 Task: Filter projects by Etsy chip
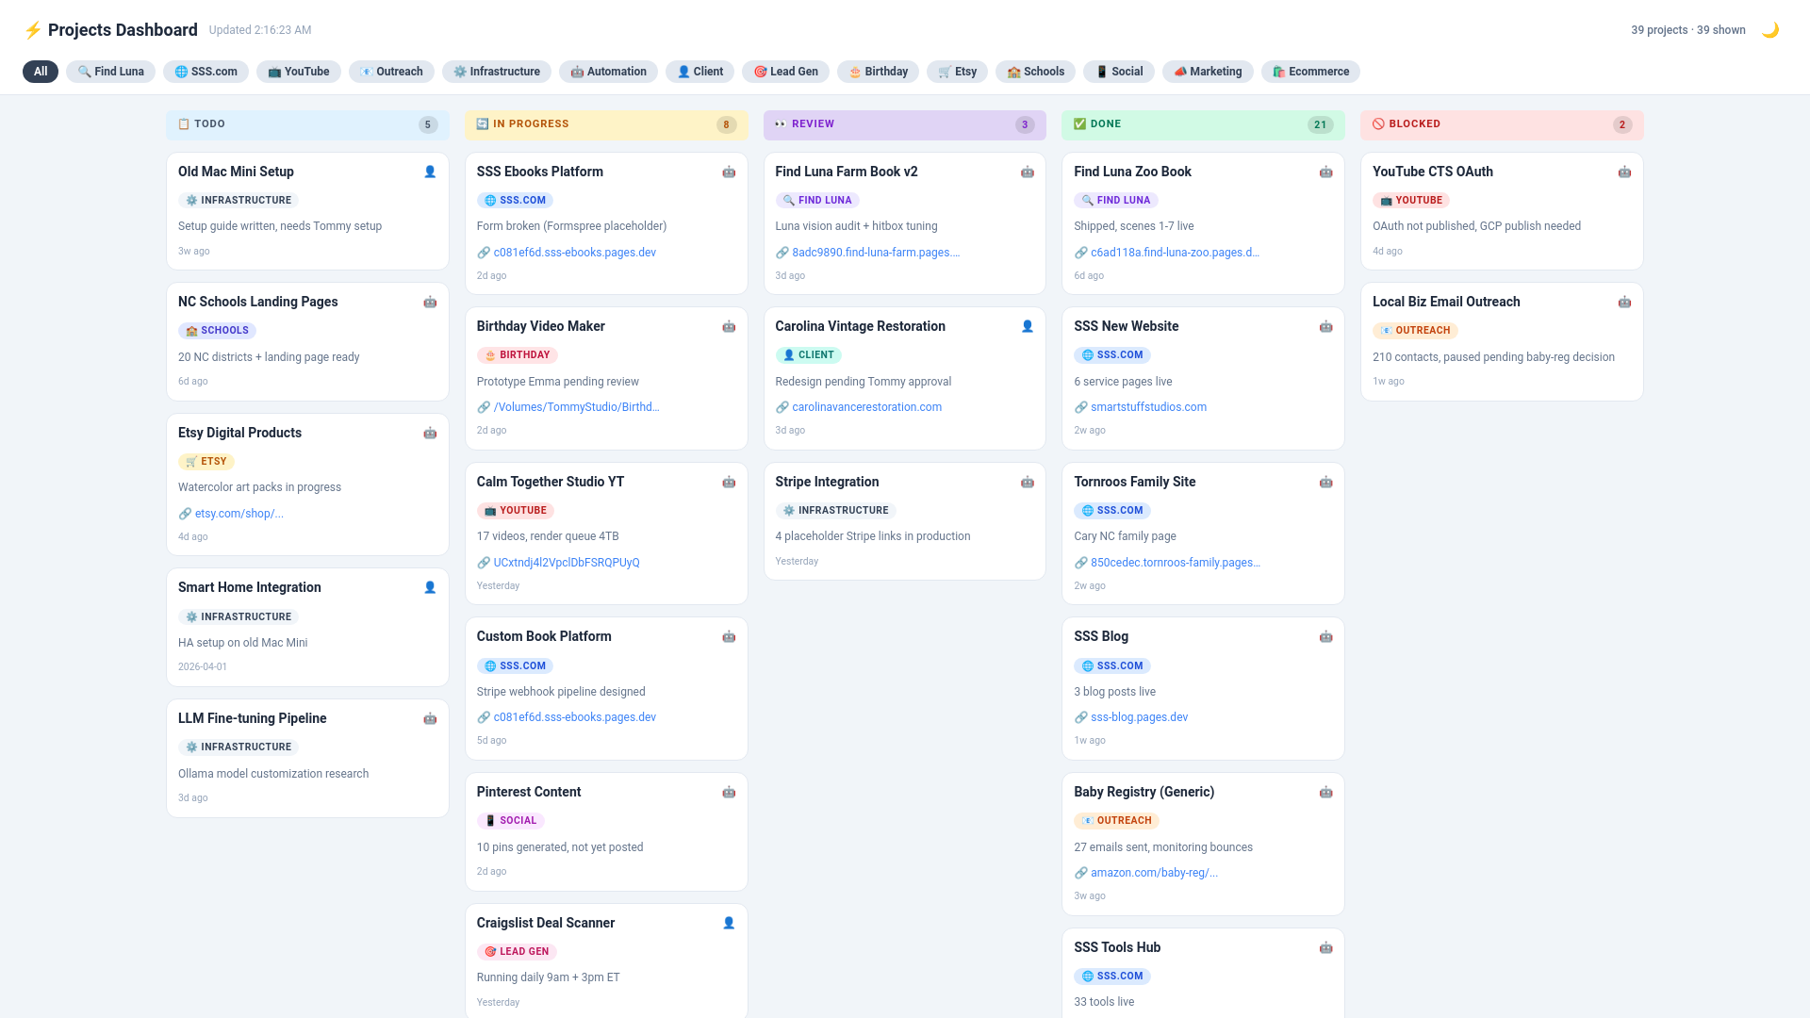pyautogui.click(x=957, y=72)
